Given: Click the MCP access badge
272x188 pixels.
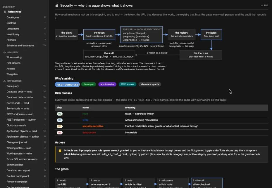Looking at the screenshot, I should (128, 84).
